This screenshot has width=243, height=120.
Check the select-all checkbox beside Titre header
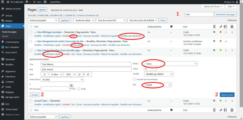coord(31,27)
